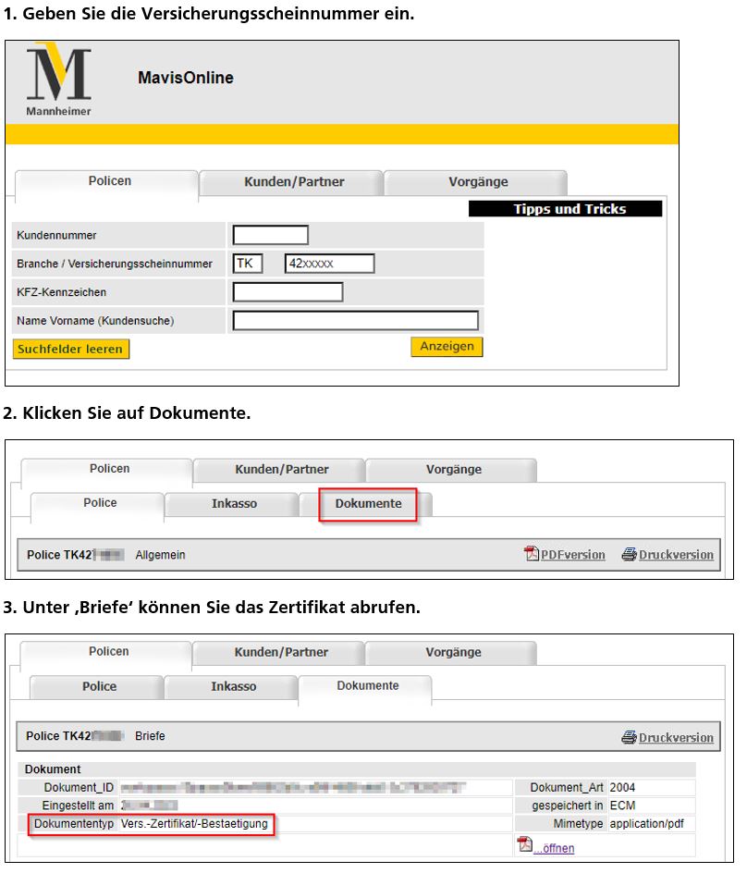Open the red-highlighted Dokumente tab
This screenshot has height=873, width=747.
click(368, 504)
